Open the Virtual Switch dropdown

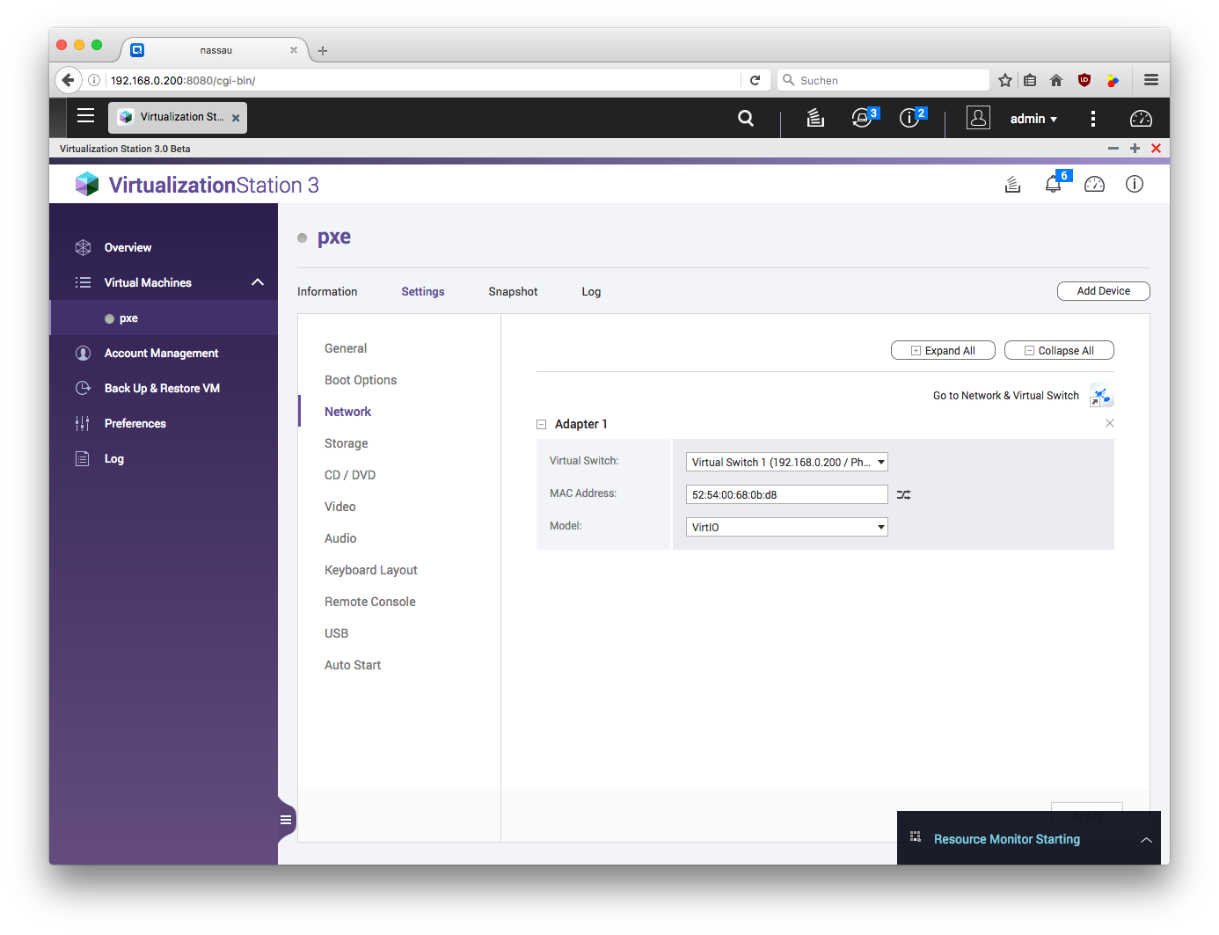(786, 463)
